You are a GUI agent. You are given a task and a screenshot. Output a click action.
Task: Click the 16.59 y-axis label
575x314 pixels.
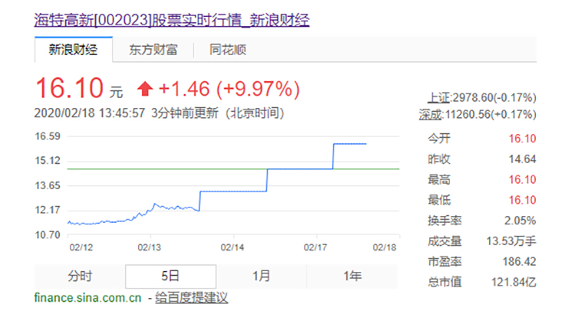tap(48, 136)
